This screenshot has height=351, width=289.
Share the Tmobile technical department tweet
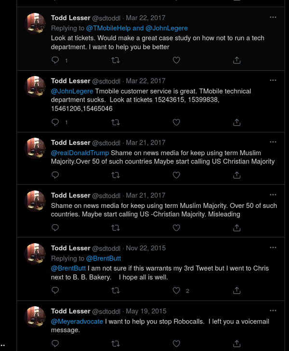point(236,122)
